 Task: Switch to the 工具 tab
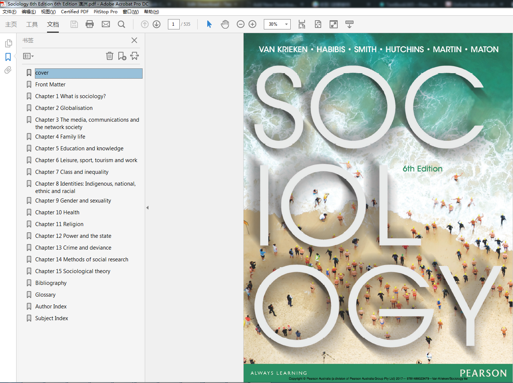click(32, 24)
